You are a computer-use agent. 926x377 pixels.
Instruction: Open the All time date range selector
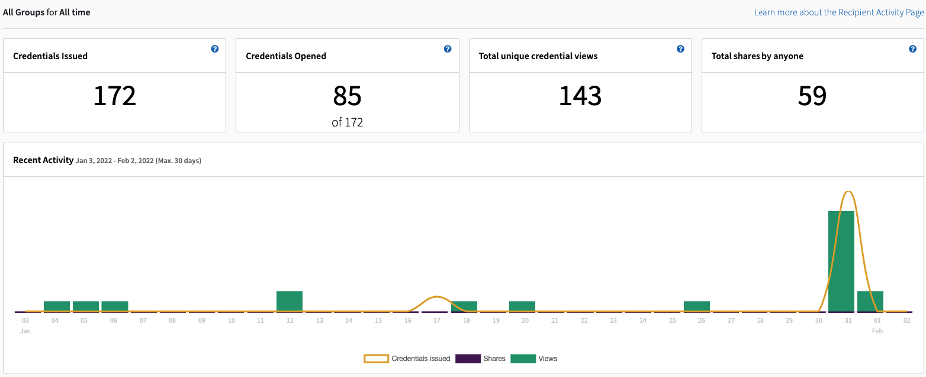pos(72,12)
